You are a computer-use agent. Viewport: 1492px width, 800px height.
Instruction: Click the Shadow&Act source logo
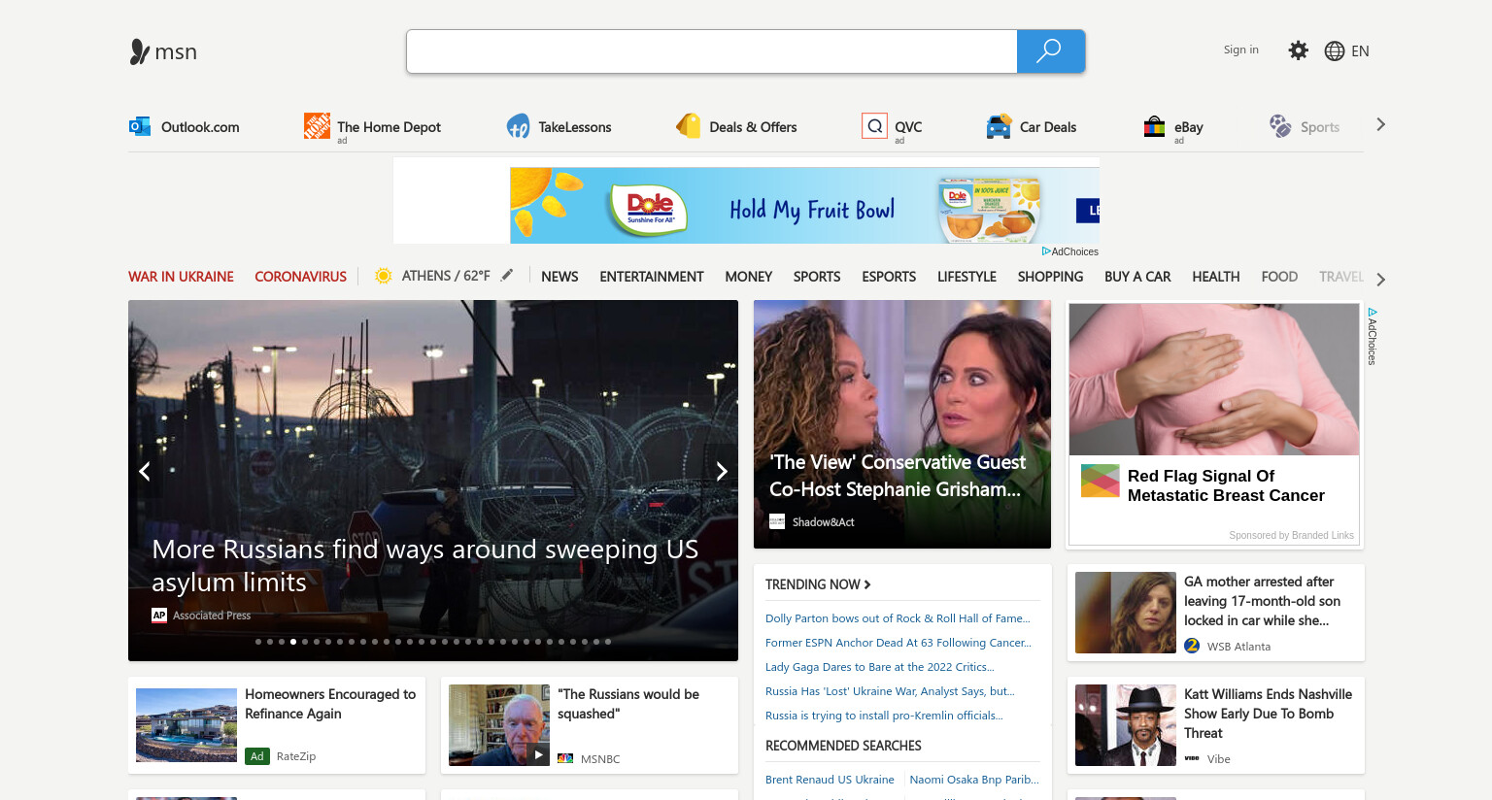[x=777, y=522]
